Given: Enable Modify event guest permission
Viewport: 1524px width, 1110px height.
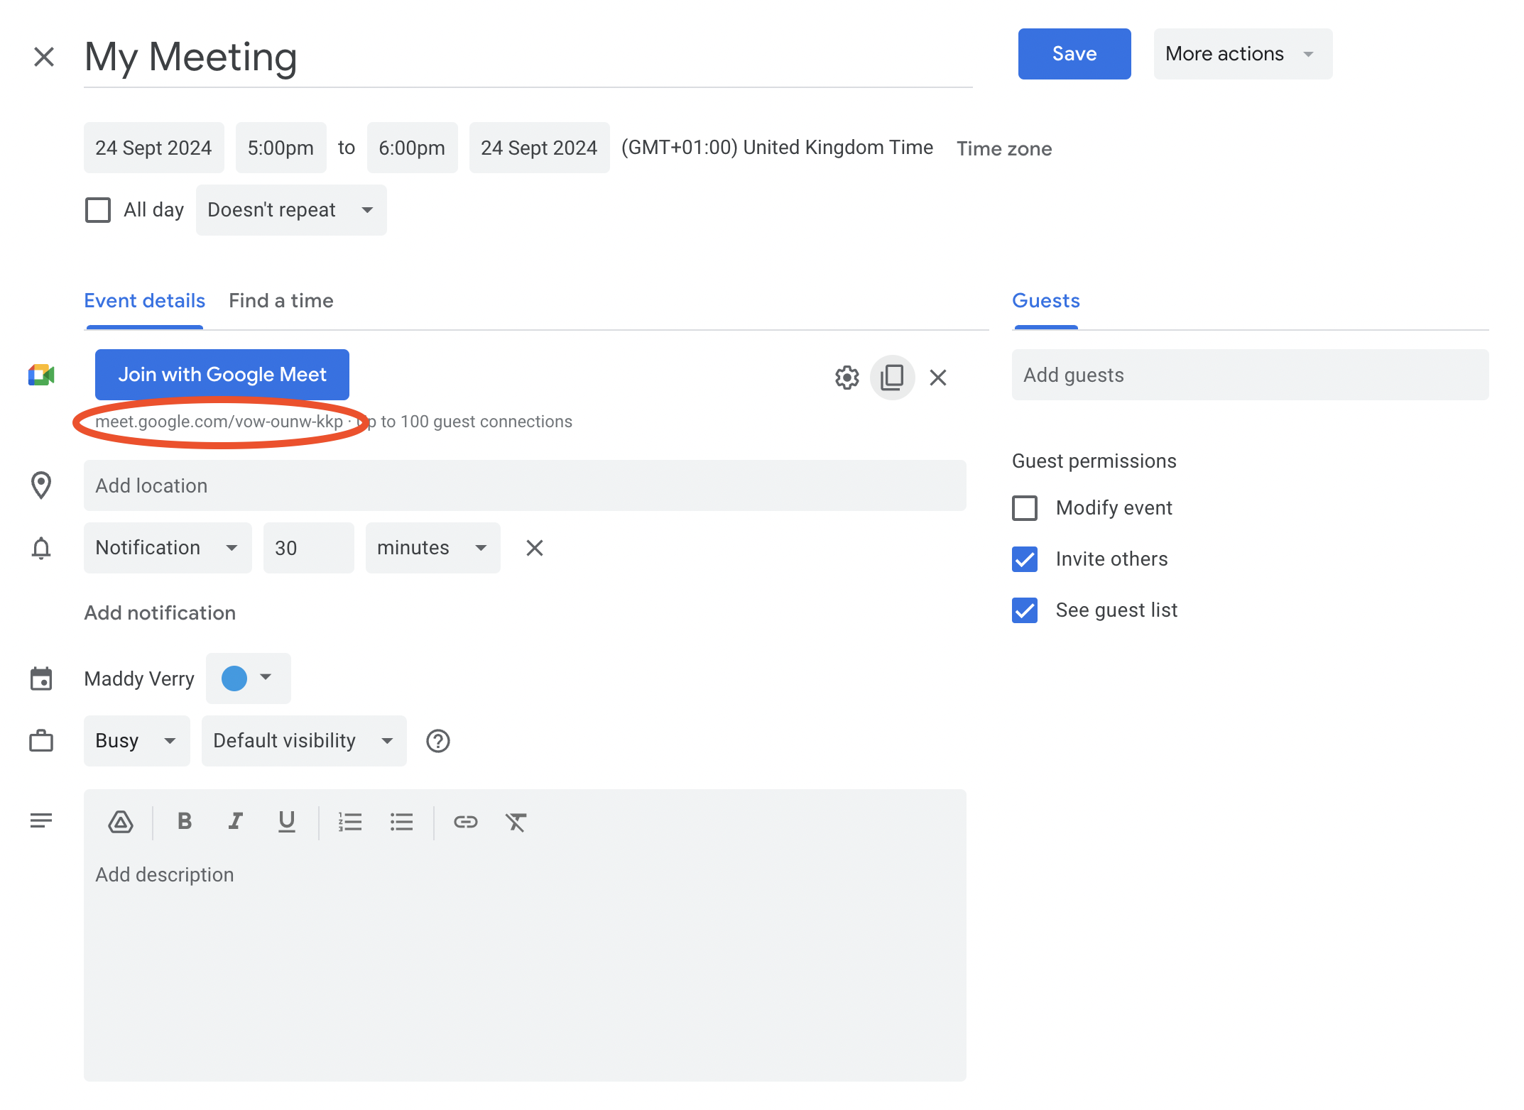Looking at the screenshot, I should click(x=1025, y=508).
